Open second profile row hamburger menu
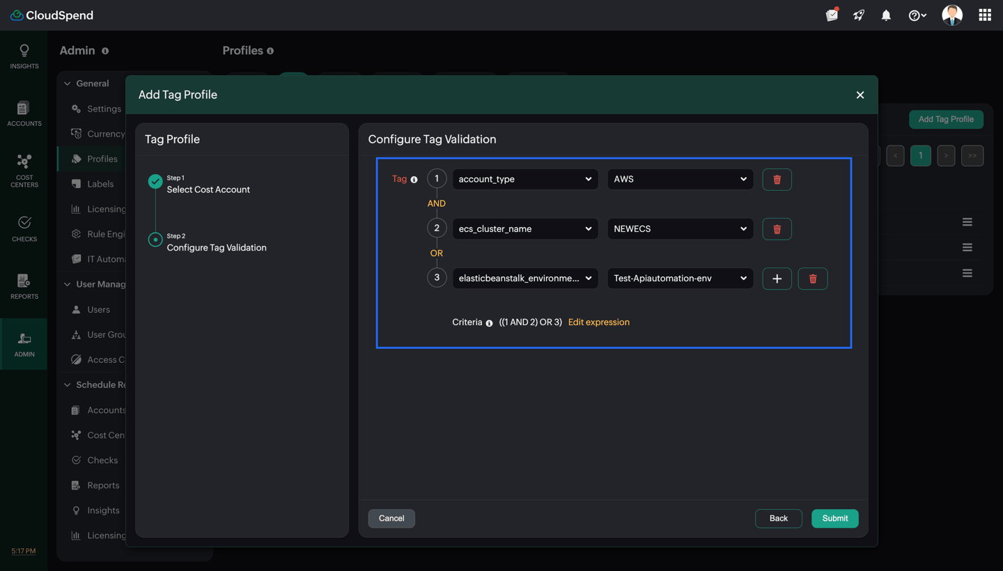The width and height of the screenshot is (1003, 571). tap(967, 247)
